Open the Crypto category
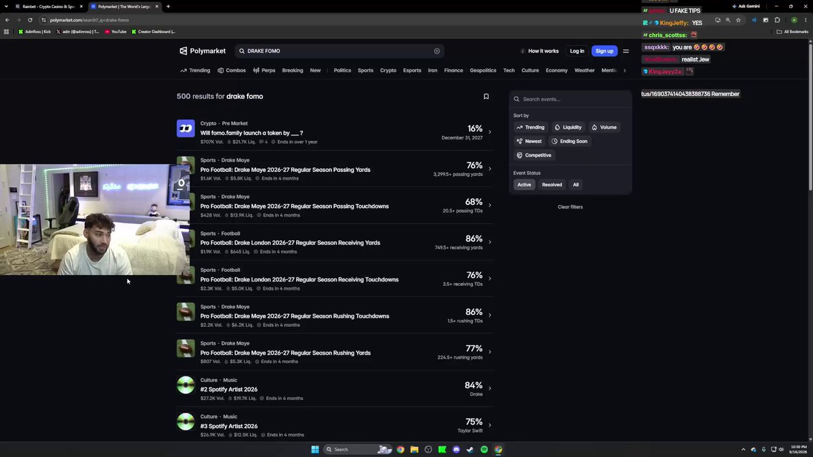This screenshot has width=813, height=457. coord(388,70)
